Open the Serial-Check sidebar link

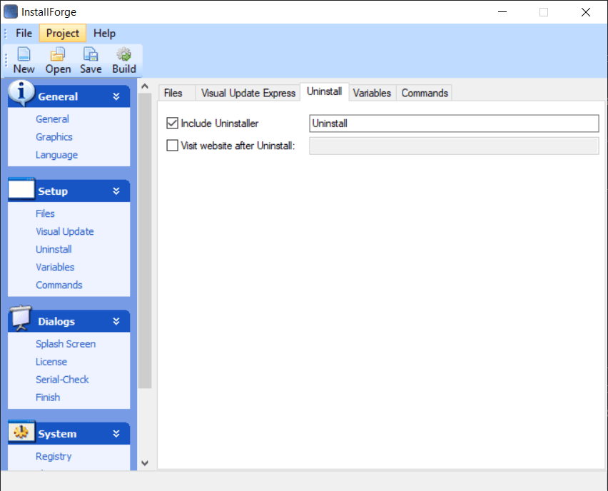pyautogui.click(x=62, y=380)
